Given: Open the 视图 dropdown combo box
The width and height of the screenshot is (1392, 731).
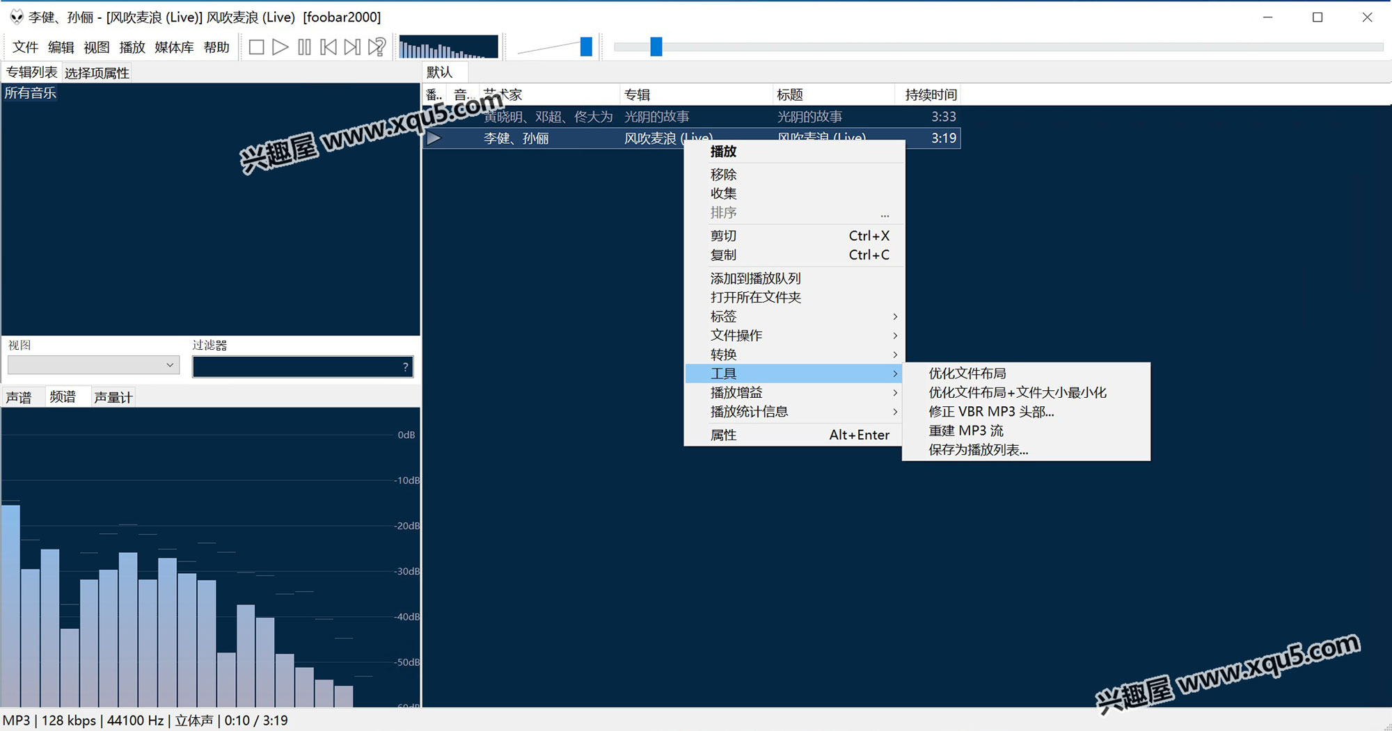Looking at the screenshot, I should 93,364.
